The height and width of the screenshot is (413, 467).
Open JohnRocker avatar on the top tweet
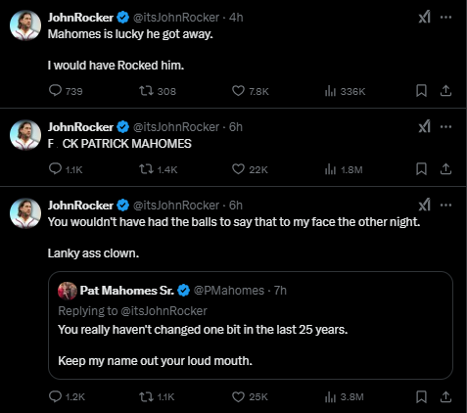pyautogui.click(x=25, y=25)
